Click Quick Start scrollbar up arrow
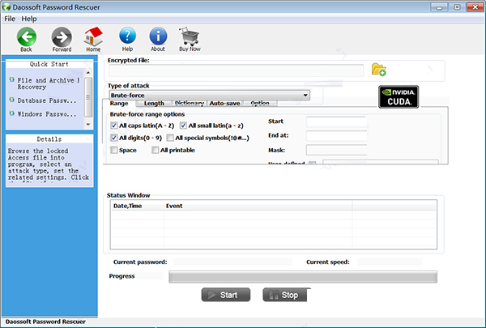Image resolution: width=486 pixels, height=328 pixels. pos(88,72)
